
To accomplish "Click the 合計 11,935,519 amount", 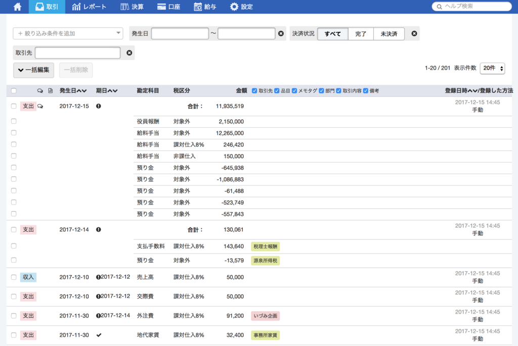I will click(x=230, y=106).
